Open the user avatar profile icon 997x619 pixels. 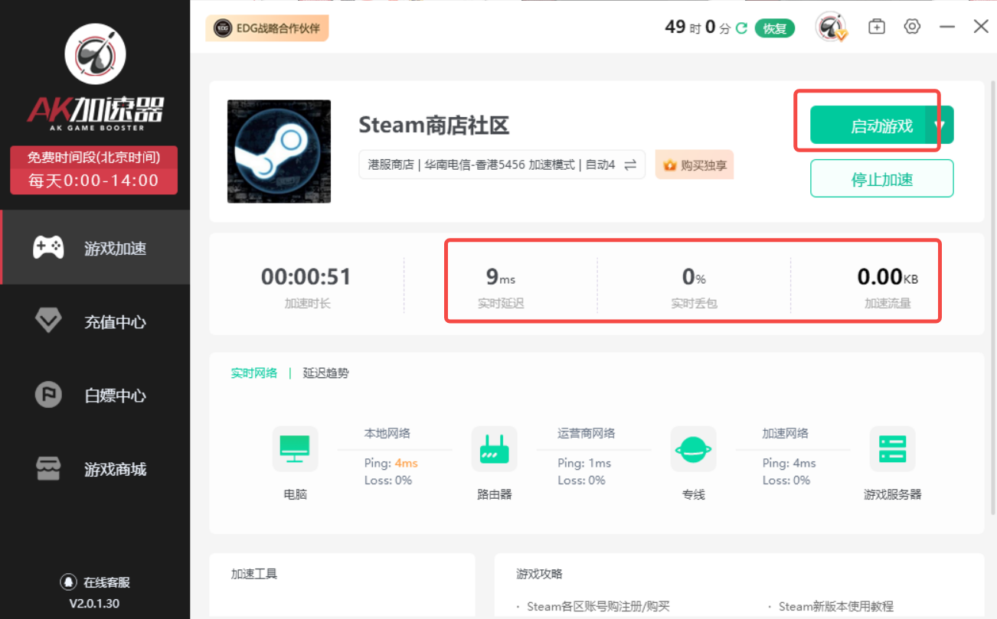coord(831,28)
